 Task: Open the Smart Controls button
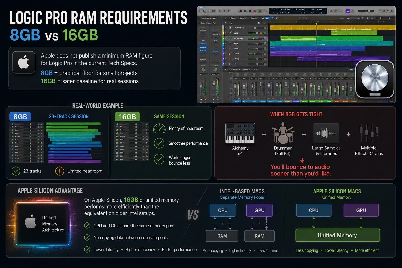tap(220, 11)
